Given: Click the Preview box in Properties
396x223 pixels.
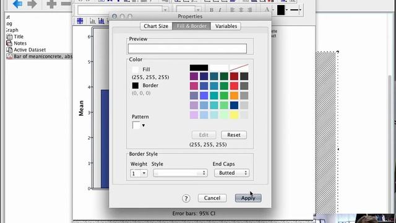Looking at the screenshot, I should (x=187, y=48).
